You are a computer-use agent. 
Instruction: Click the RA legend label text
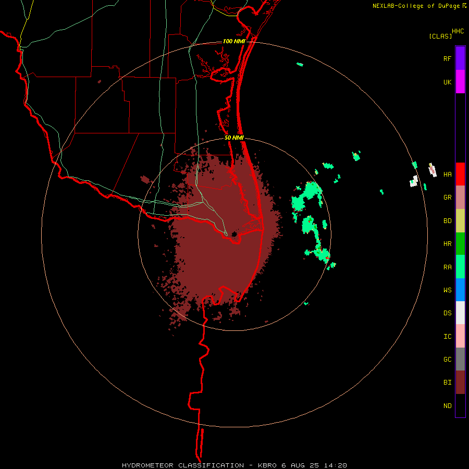[x=447, y=267]
